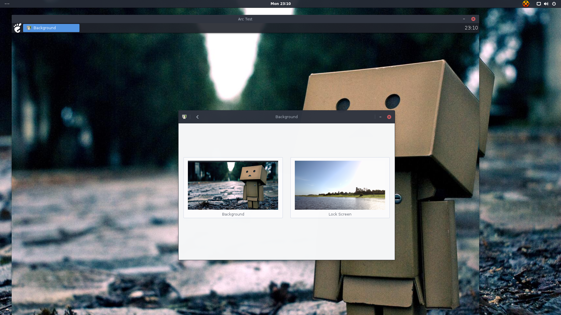Click the Background label under the thumbnail
The height and width of the screenshot is (315, 561).
(x=233, y=214)
